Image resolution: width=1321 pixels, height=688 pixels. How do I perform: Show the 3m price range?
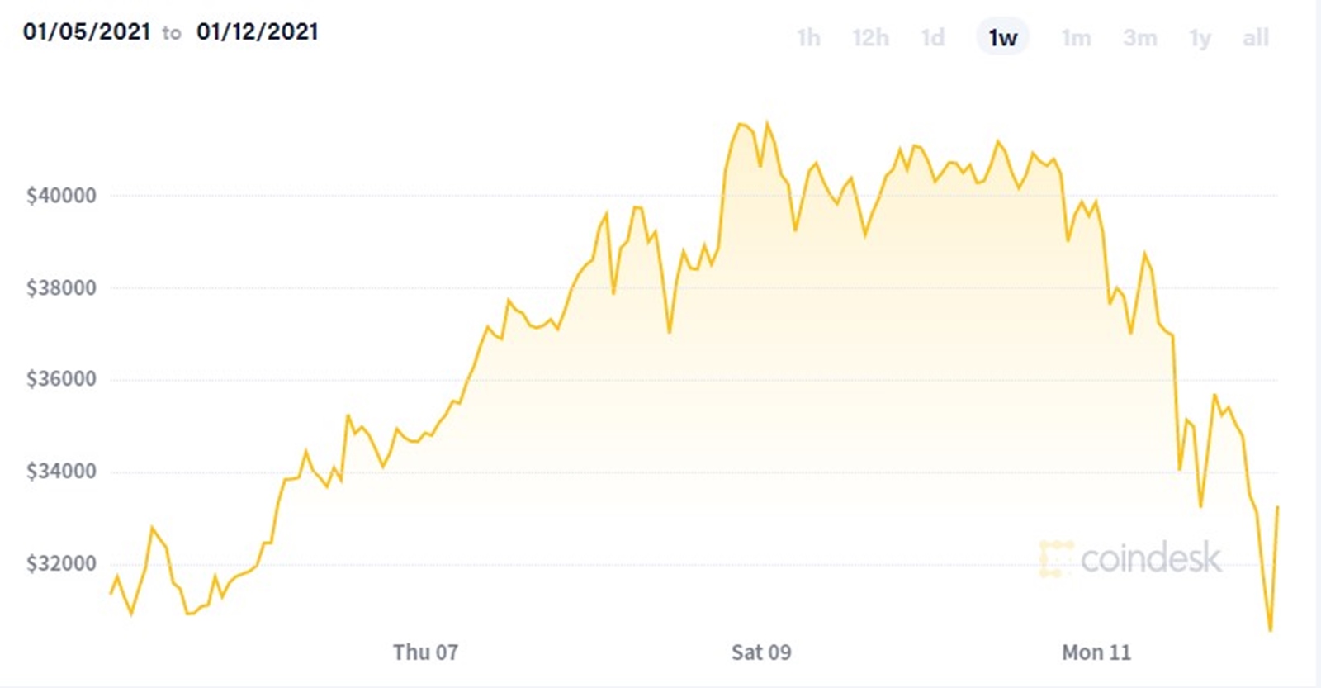[x=1139, y=37]
